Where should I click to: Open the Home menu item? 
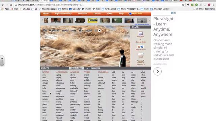click(46, 13)
